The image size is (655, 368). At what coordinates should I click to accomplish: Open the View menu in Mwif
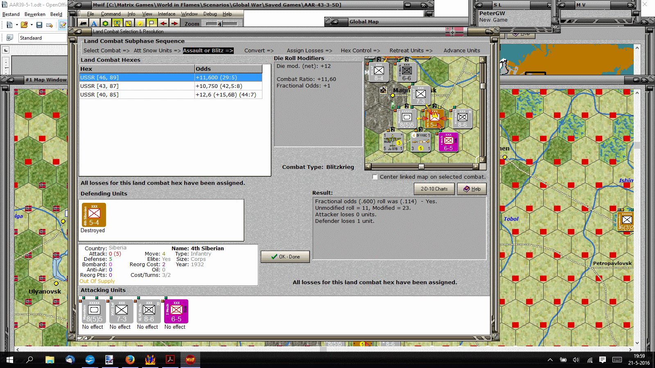(x=147, y=14)
